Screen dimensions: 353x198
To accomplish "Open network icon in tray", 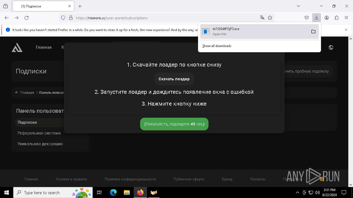I will click(311, 193).
